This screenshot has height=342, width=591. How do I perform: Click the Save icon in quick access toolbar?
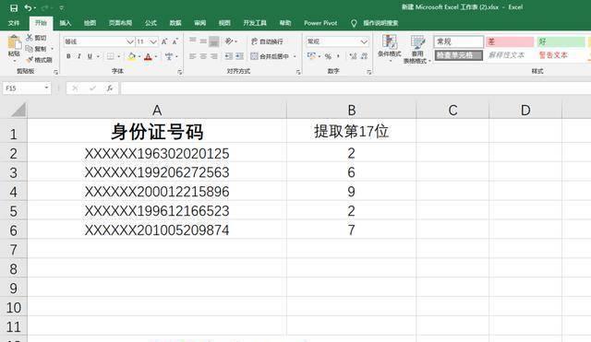click(14, 7)
